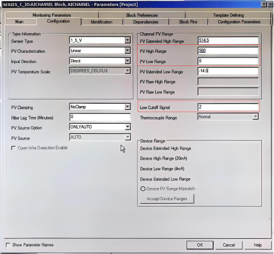The image size is (274, 254).
Task: Focus the Low Cutoff Signal field
Action: [228, 107]
